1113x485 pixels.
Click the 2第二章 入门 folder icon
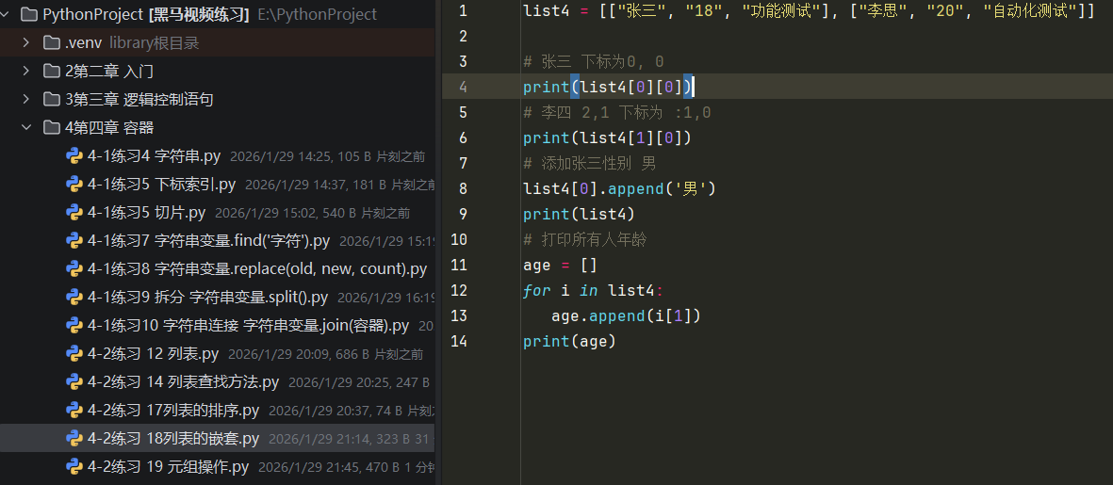click(x=51, y=71)
